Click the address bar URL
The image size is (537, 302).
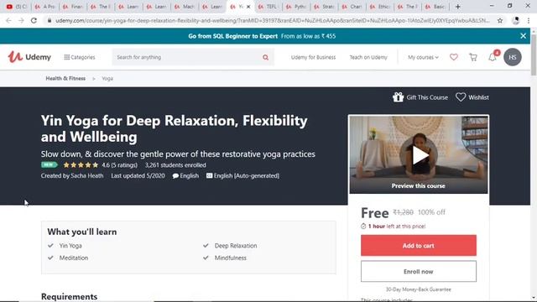point(272,20)
